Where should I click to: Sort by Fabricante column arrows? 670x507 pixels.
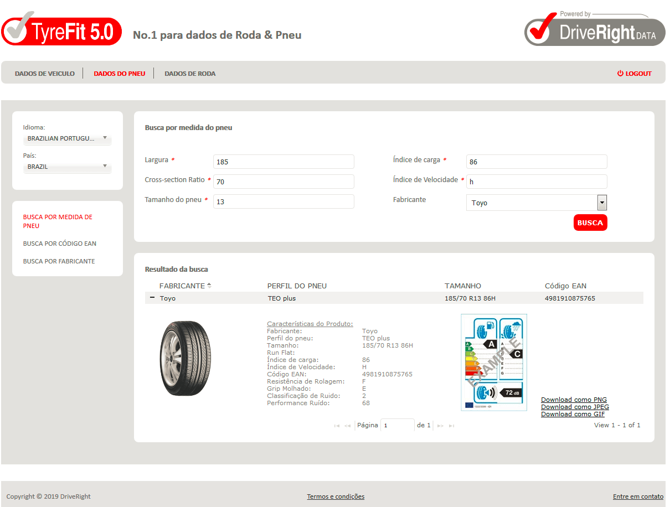point(209,286)
